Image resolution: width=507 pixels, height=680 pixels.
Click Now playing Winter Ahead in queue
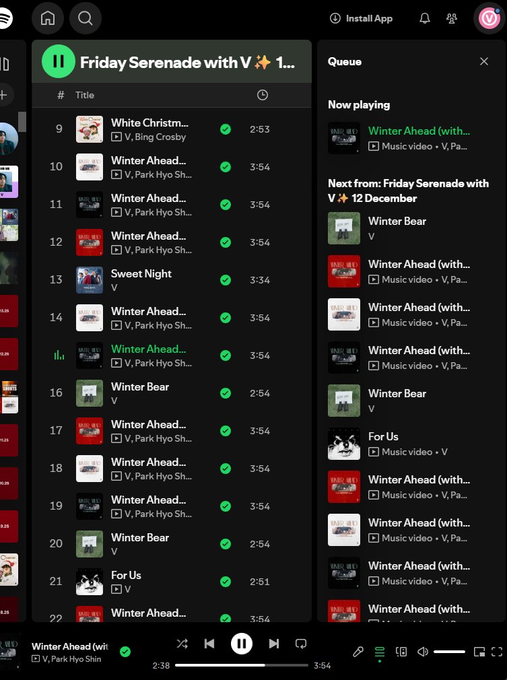(411, 138)
